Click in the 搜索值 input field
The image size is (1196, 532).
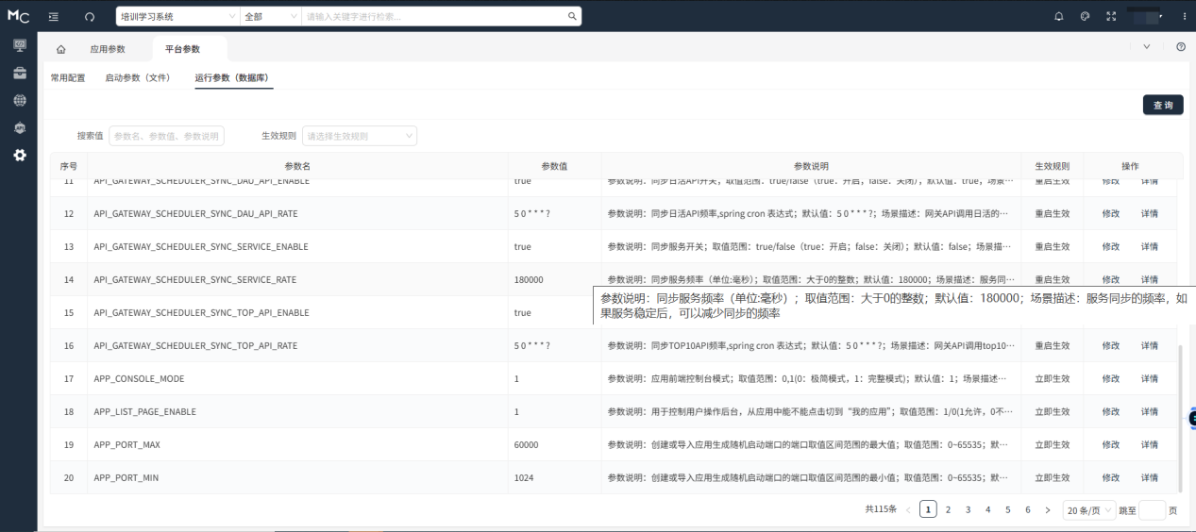[166, 136]
